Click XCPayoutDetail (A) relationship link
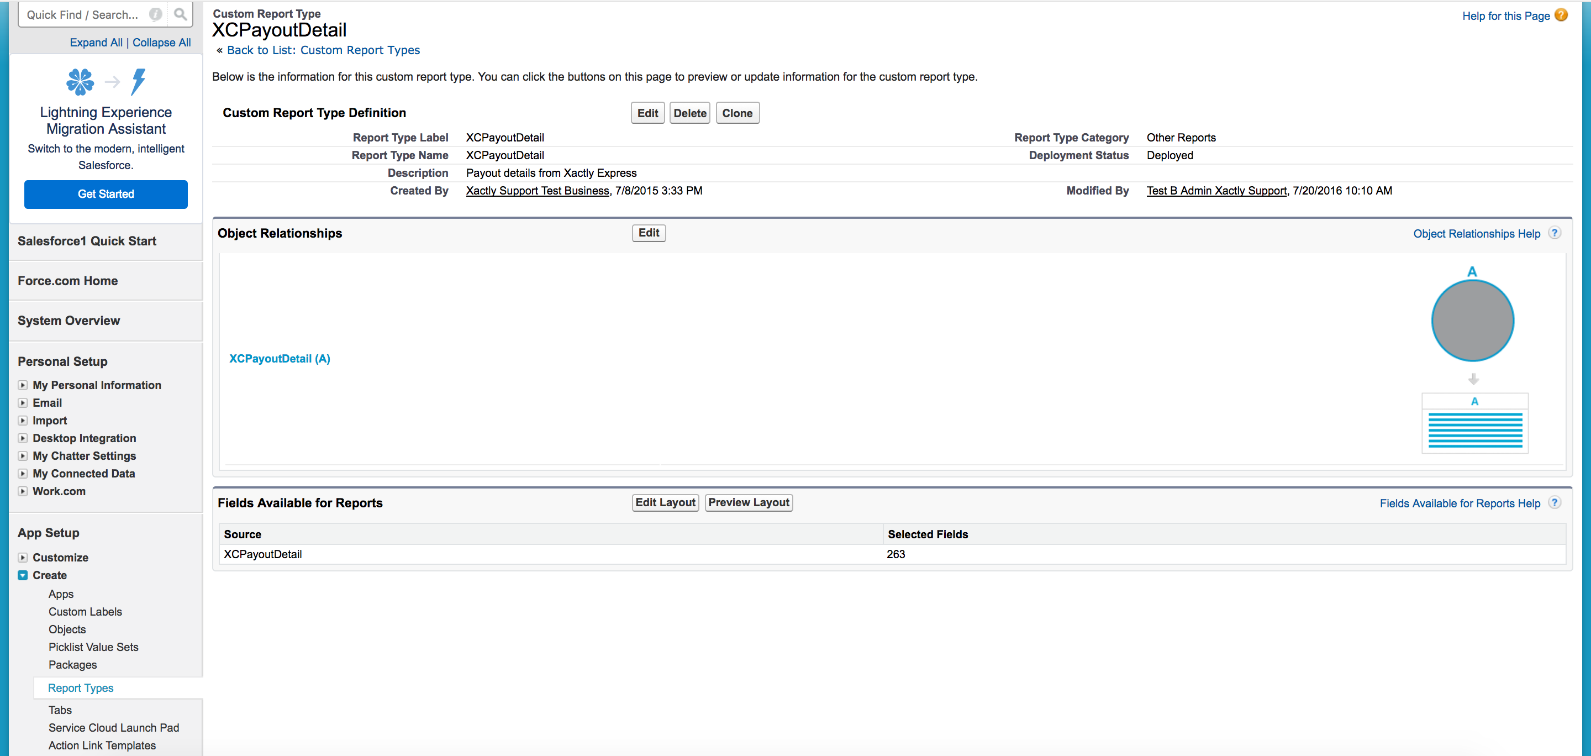The image size is (1591, 756). (x=280, y=358)
